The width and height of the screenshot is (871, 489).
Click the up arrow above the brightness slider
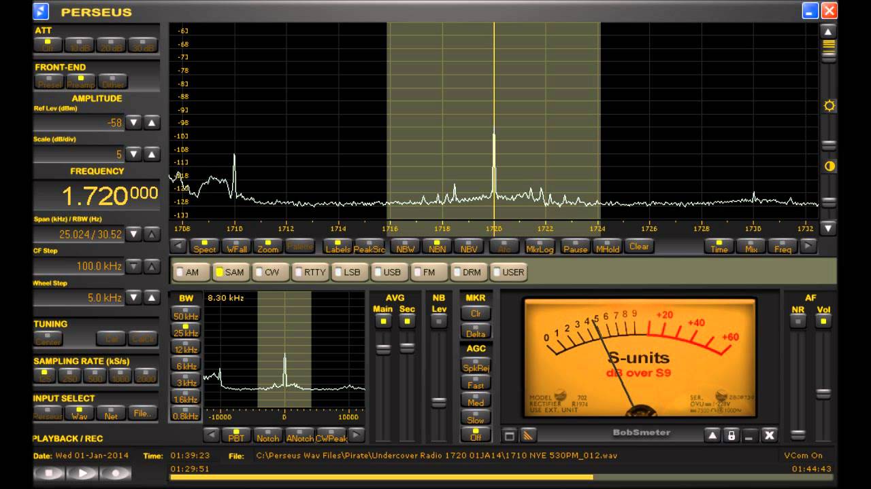click(x=828, y=32)
